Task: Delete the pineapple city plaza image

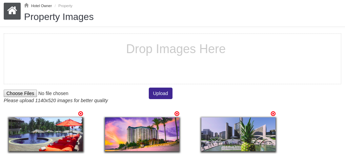Action: point(273,114)
